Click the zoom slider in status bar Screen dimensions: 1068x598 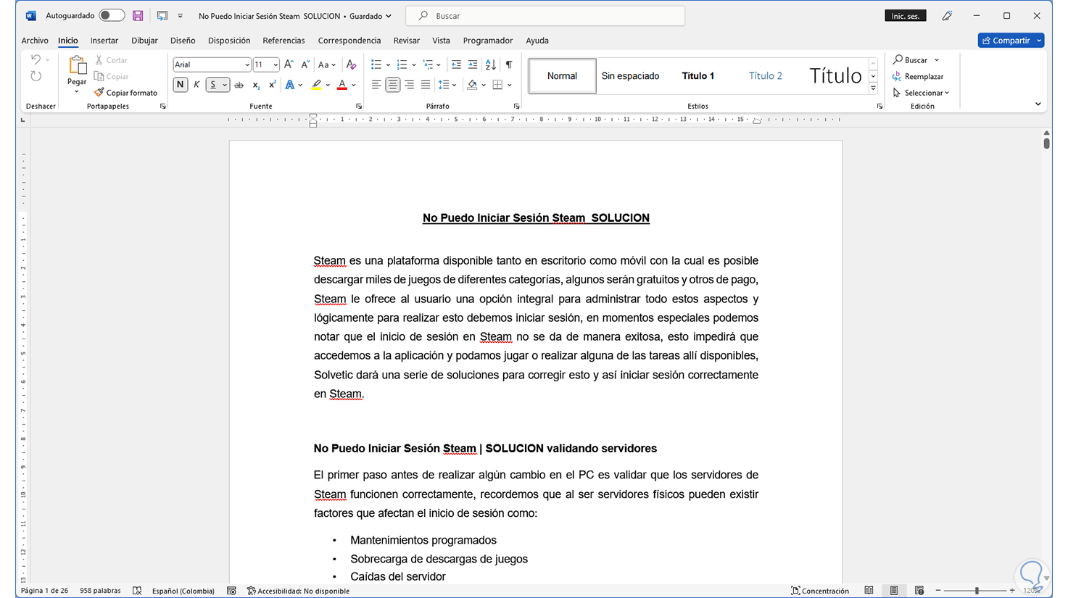click(976, 591)
